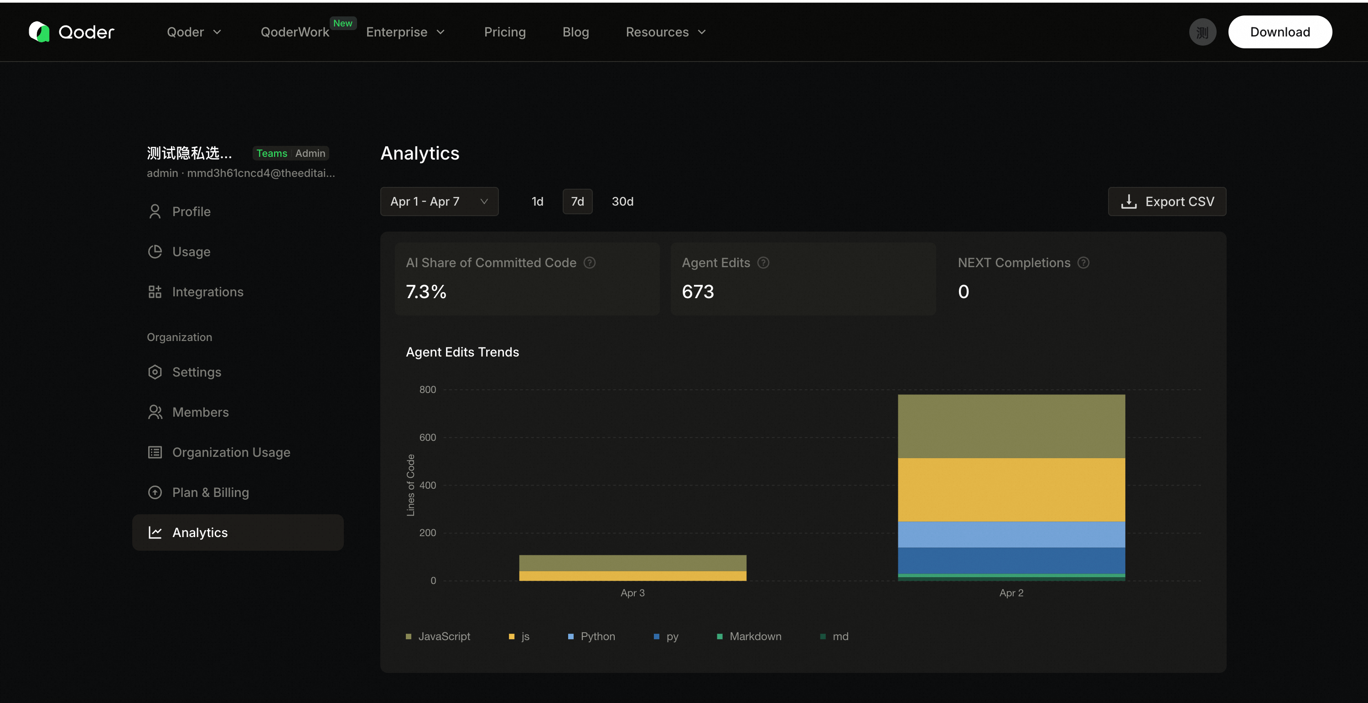Click the Settings hexagon icon
Screen dimensions: 1368x703
tap(155, 372)
